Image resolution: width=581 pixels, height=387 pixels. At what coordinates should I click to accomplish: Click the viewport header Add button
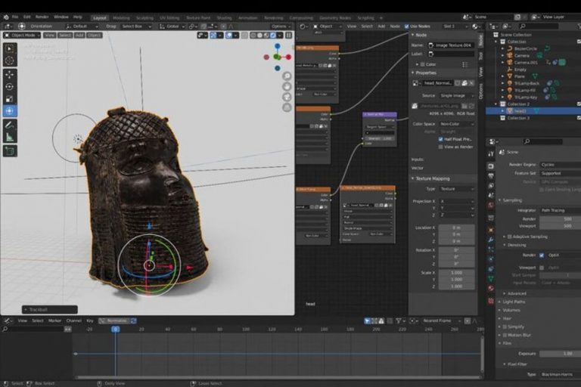pos(79,36)
